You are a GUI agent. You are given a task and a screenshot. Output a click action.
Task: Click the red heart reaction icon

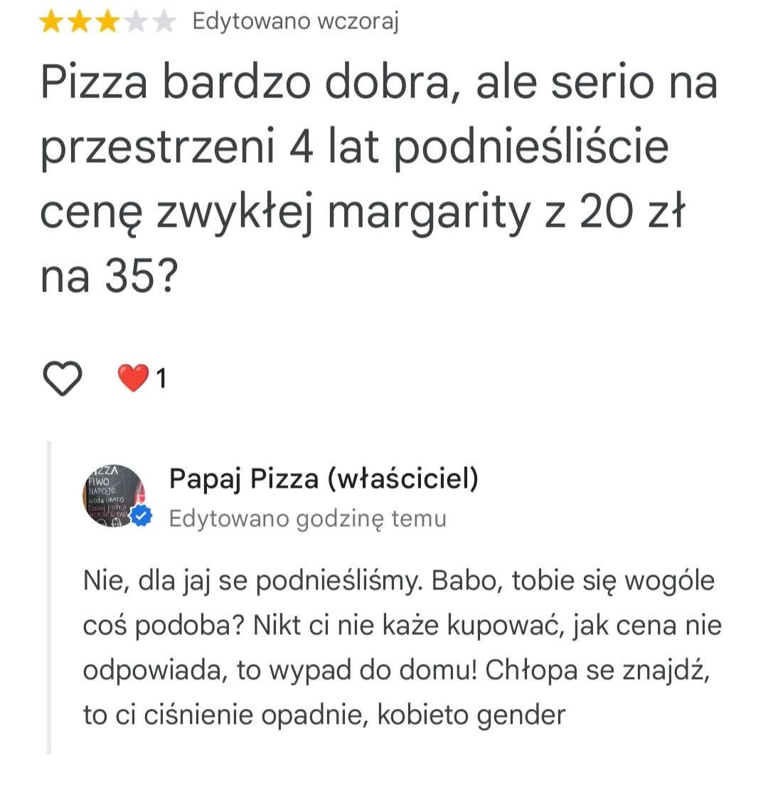pos(133,378)
